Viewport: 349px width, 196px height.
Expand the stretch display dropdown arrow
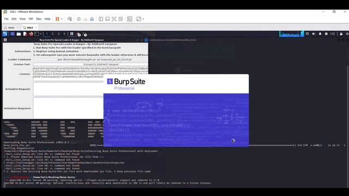point(143,19)
